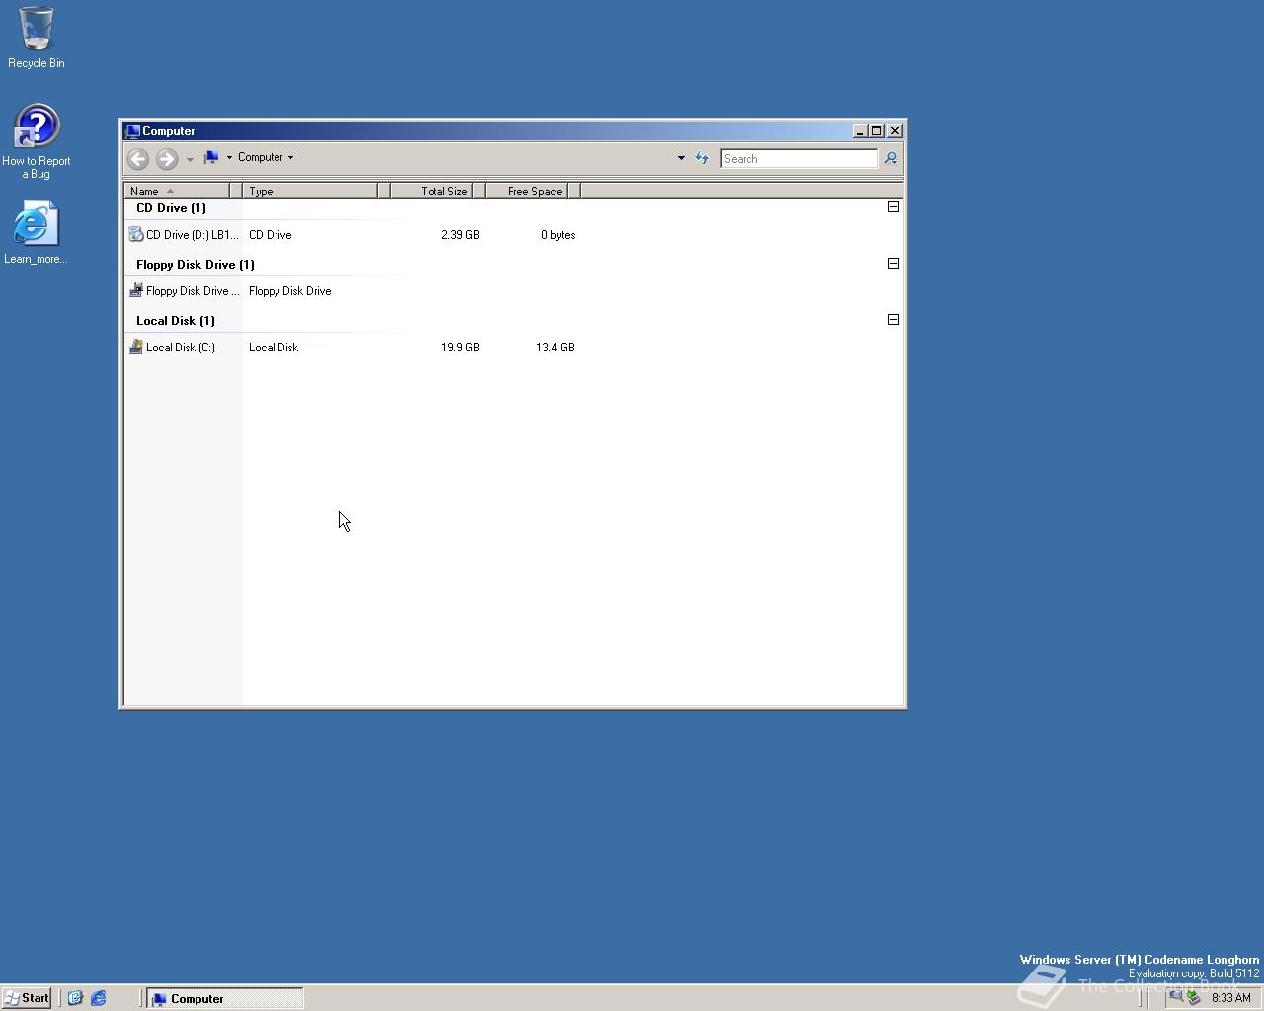Click the computer icon in address bar
The width and height of the screenshot is (1264, 1011).
[211, 157]
